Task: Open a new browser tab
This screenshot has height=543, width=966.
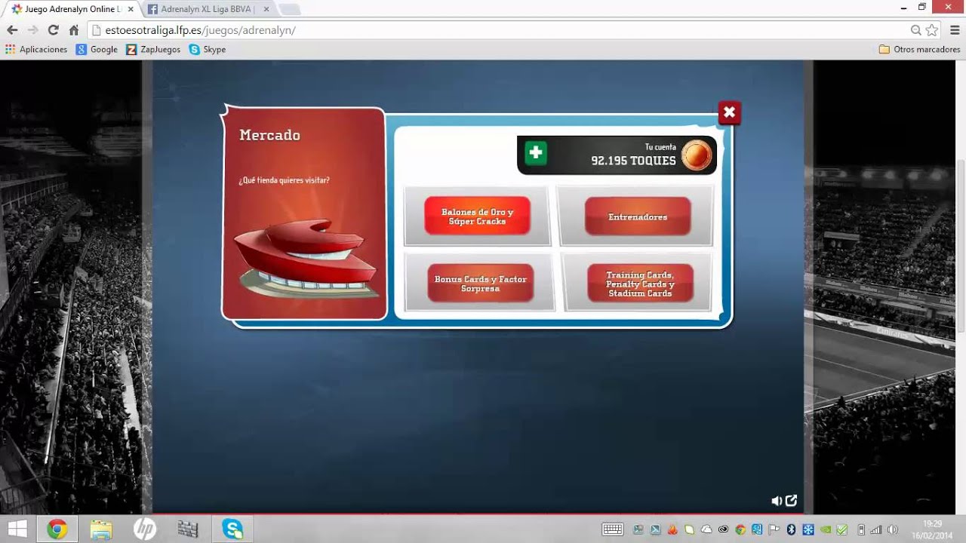Action: tap(290, 9)
